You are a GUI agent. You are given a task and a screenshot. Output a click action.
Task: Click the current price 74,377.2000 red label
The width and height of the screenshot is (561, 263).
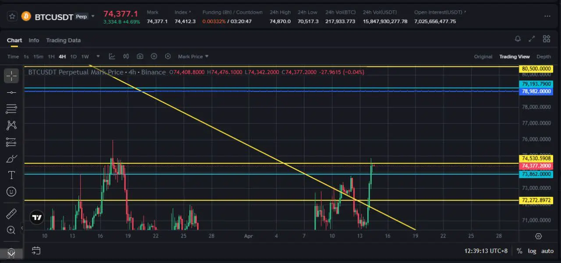click(536, 166)
